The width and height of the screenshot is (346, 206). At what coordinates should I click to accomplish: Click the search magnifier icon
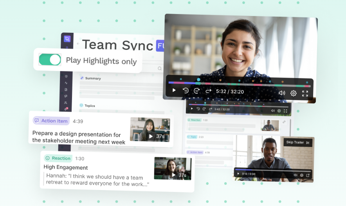point(160,68)
